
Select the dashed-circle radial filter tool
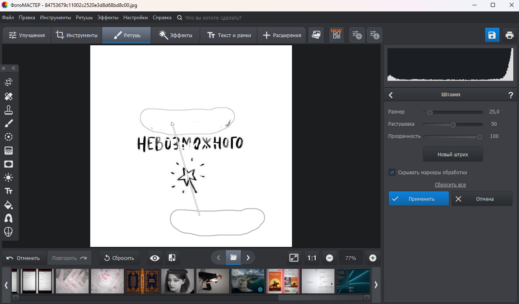[9, 137]
